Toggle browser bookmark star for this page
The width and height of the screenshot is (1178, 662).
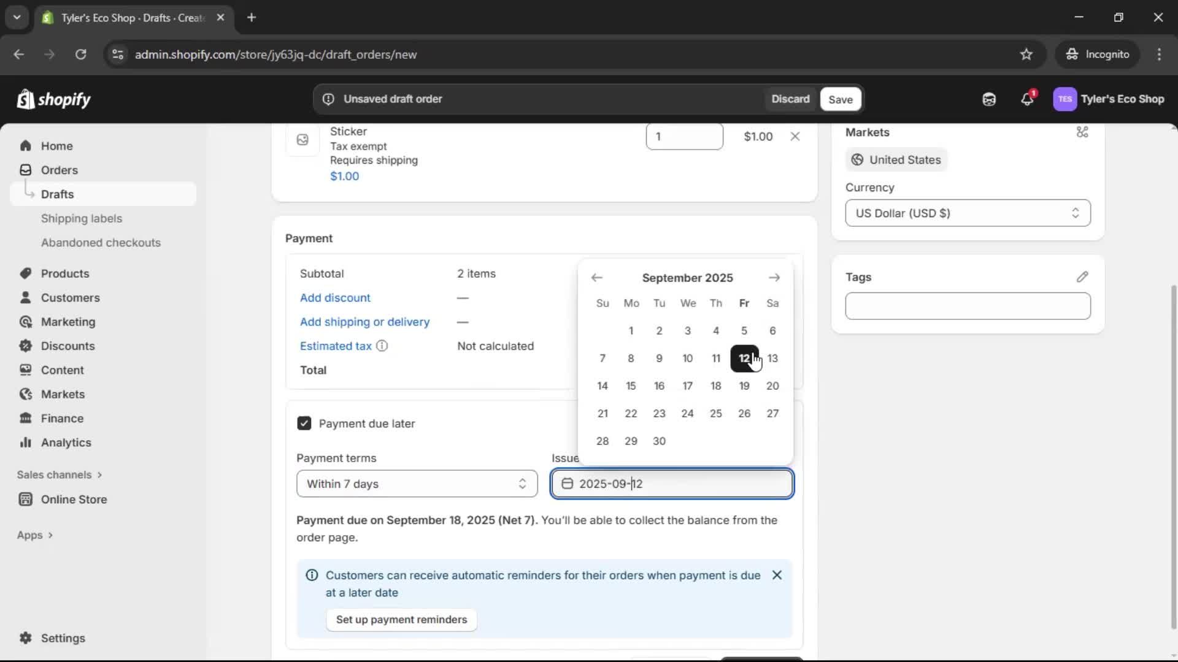(x=1026, y=54)
